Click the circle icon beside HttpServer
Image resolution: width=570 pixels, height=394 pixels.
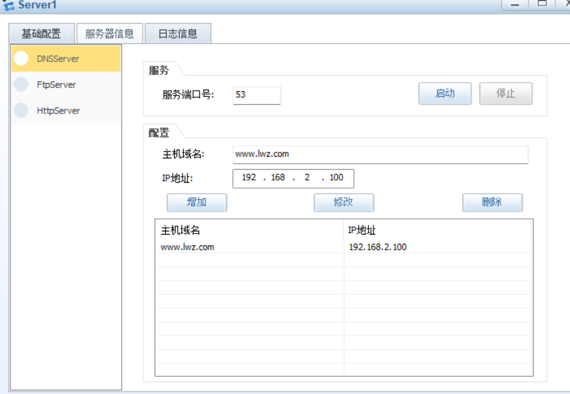[x=21, y=111]
